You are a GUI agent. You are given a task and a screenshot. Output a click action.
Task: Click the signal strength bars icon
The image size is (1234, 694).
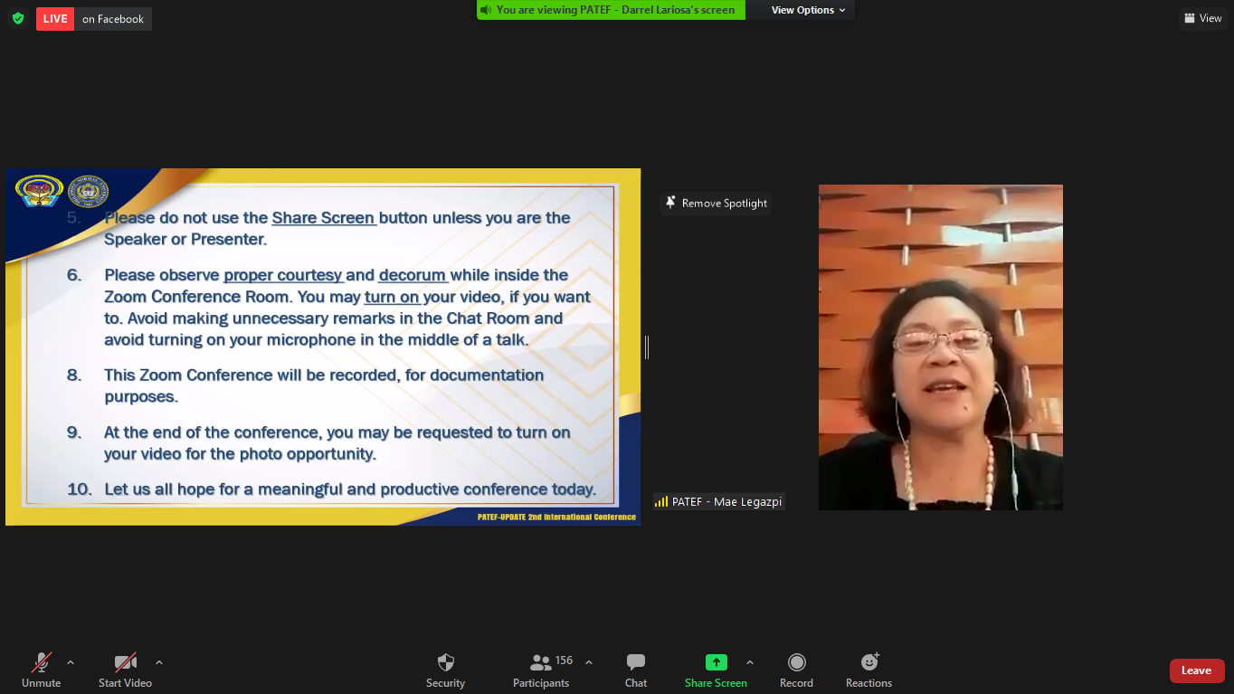click(661, 501)
